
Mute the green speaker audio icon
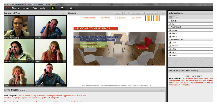pyautogui.click(x=53, y=8)
